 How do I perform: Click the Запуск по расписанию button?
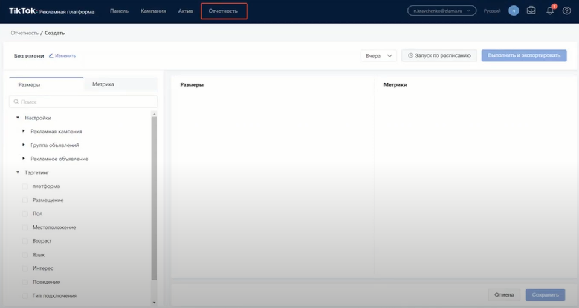pyautogui.click(x=439, y=56)
